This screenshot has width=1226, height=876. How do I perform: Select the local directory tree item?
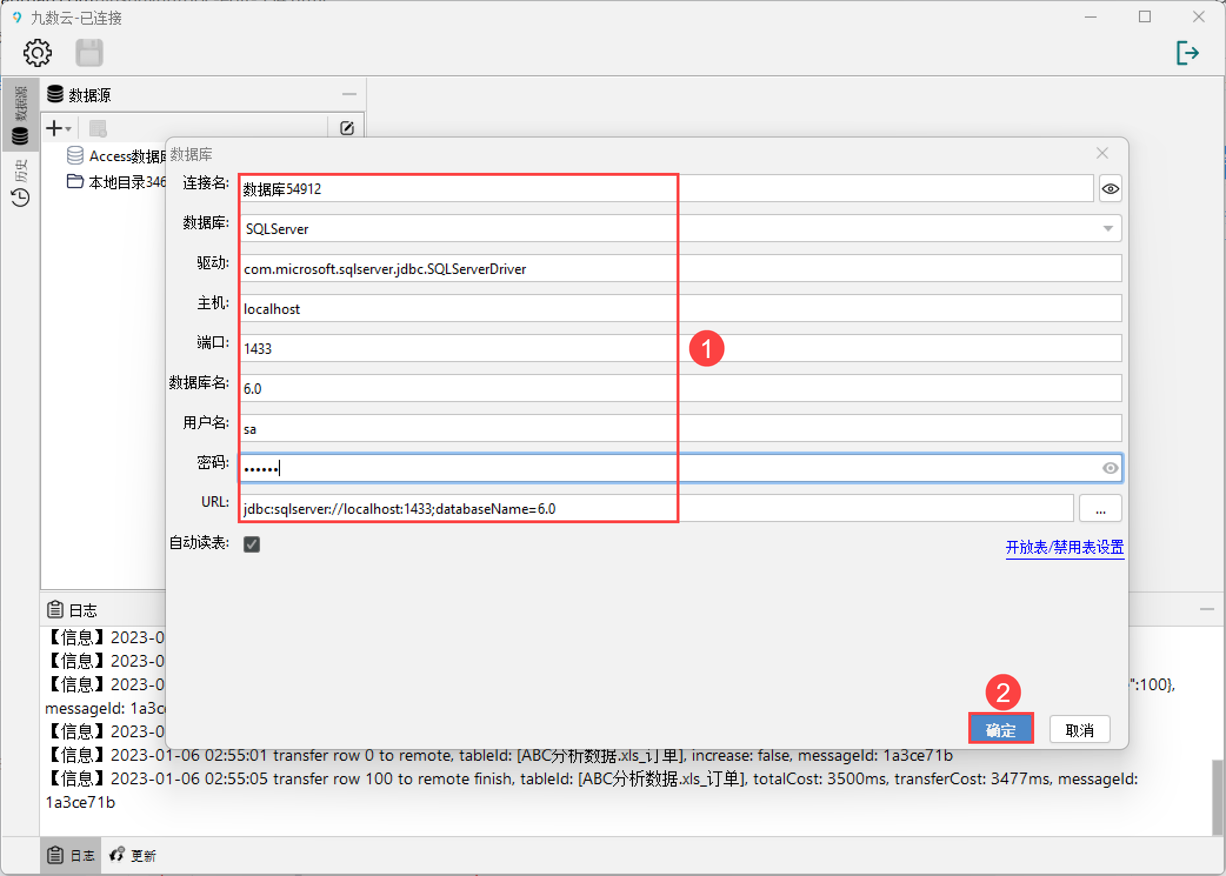(x=118, y=182)
